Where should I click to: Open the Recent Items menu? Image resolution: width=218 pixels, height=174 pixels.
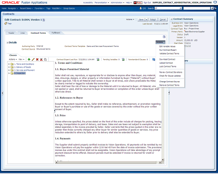26,8
